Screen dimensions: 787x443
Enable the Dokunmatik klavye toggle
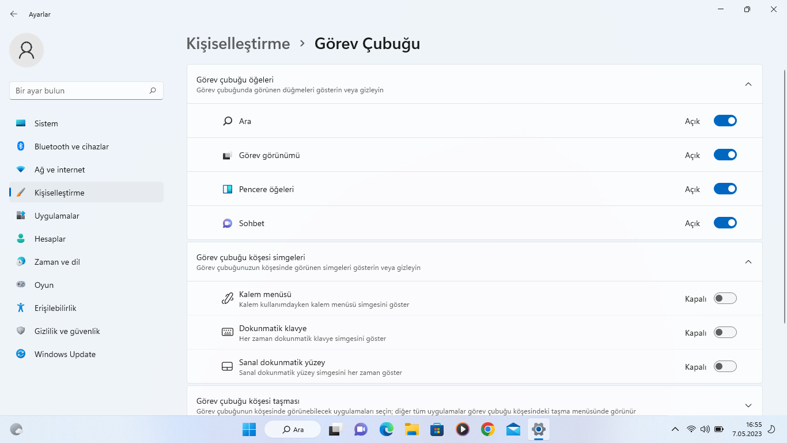point(725,332)
